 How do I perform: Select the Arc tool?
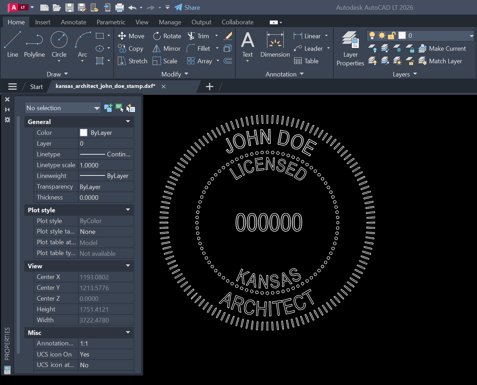pos(82,44)
